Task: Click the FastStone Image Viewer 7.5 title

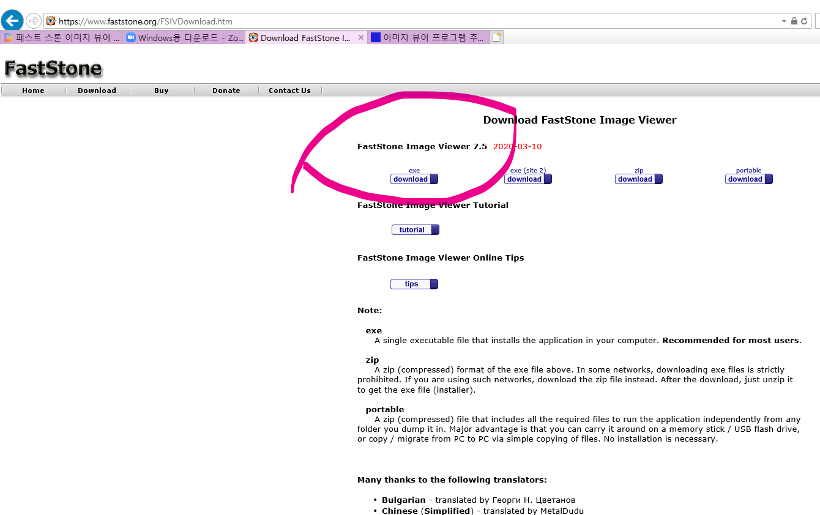Action: 422,147
